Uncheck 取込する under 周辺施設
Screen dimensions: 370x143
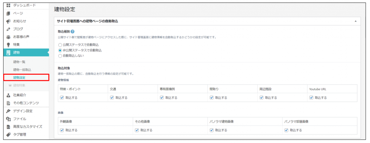tap(262, 98)
